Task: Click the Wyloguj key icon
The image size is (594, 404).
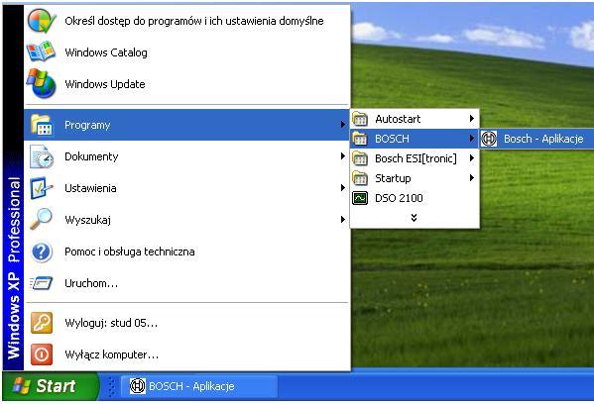Action: 42,323
